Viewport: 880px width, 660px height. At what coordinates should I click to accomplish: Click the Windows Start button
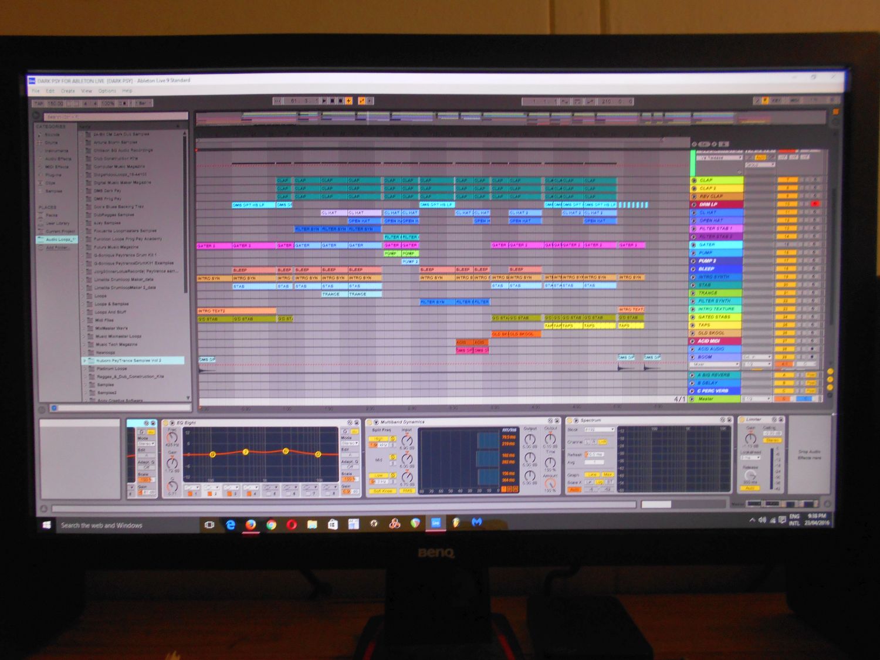(47, 525)
